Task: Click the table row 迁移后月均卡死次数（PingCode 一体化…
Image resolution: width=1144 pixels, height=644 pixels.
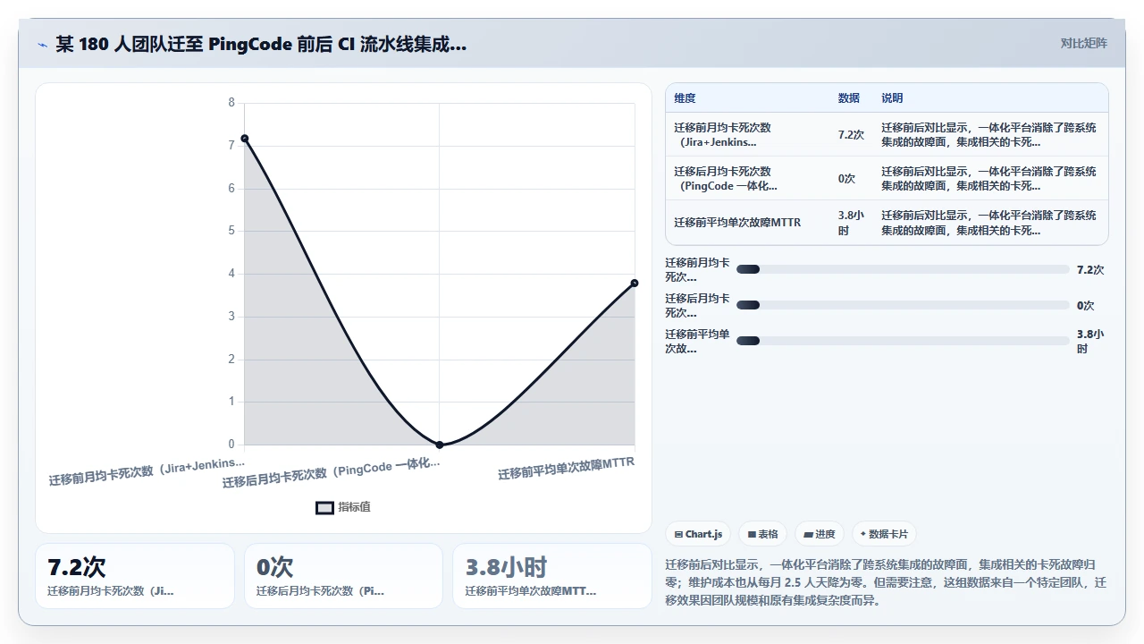Action: (x=887, y=178)
